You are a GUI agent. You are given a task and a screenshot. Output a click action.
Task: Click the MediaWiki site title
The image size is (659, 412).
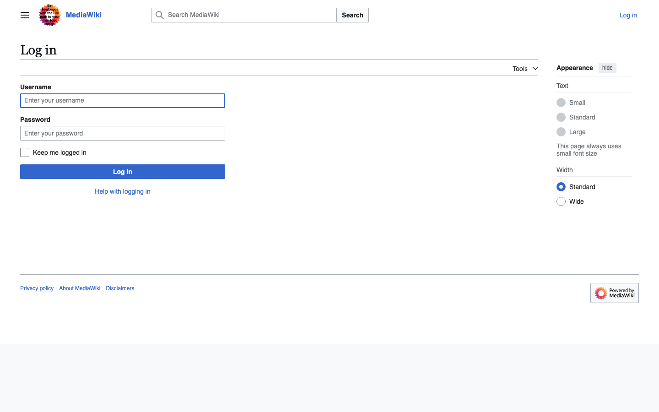84,15
